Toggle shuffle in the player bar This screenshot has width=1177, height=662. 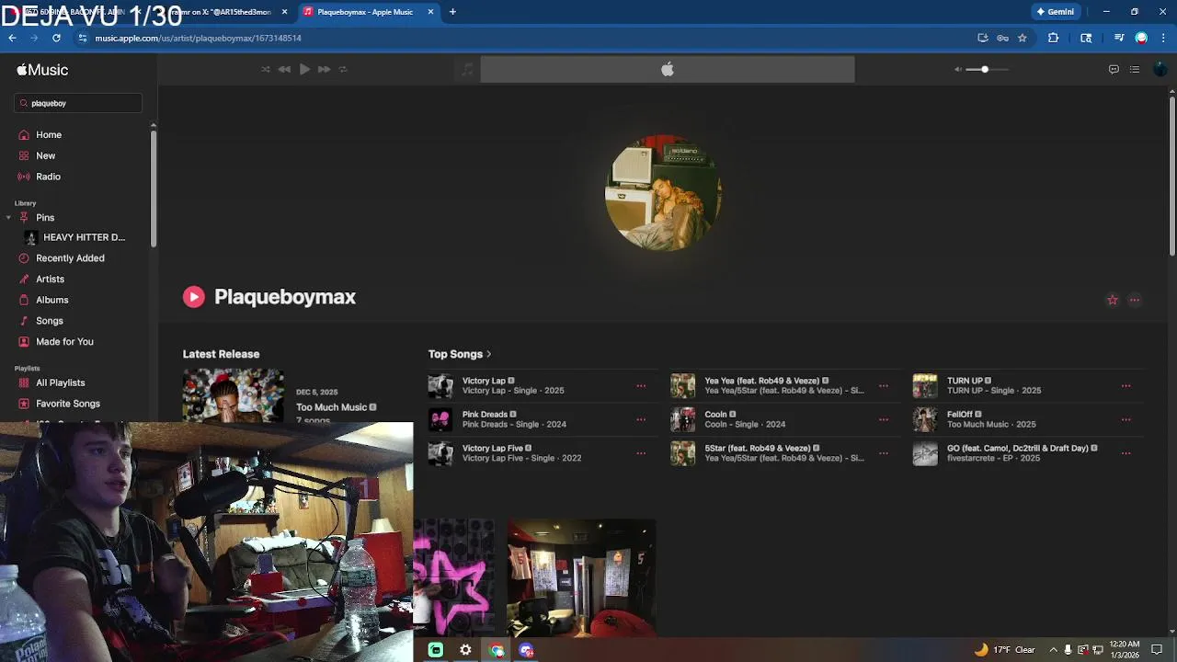pos(266,69)
